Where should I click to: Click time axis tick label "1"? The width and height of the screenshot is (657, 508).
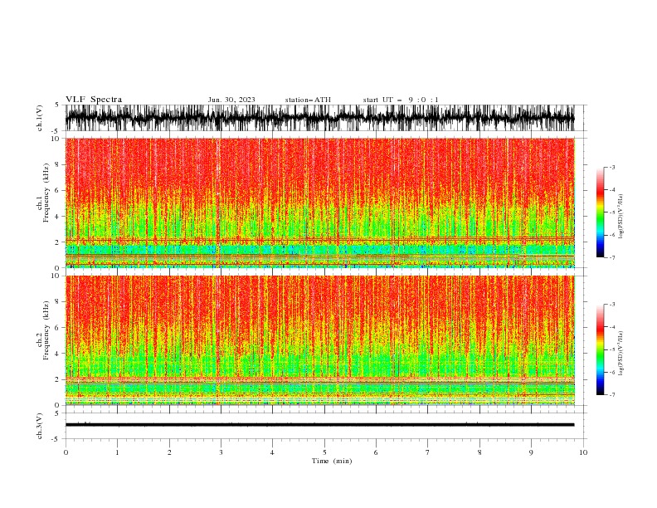[x=117, y=452]
